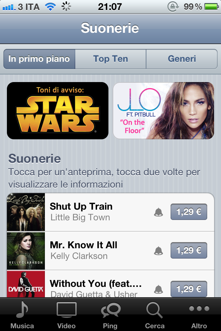This screenshot has width=221, height=331.
Task: Open the Ping speech bubbles icon
Action: (x=110, y=310)
